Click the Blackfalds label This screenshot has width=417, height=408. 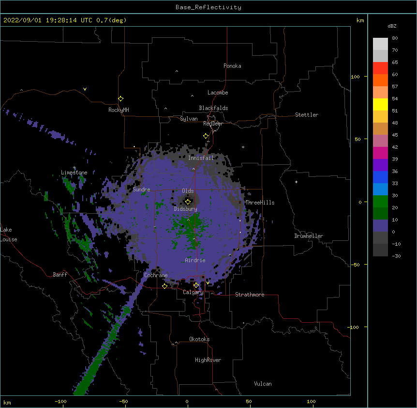pos(213,108)
